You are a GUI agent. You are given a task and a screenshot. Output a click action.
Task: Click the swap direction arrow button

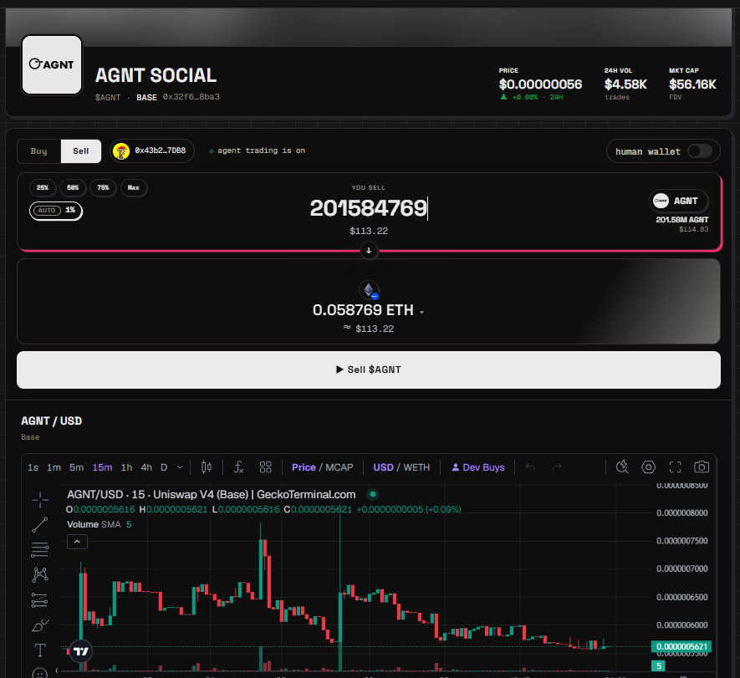[x=369, y=251]
